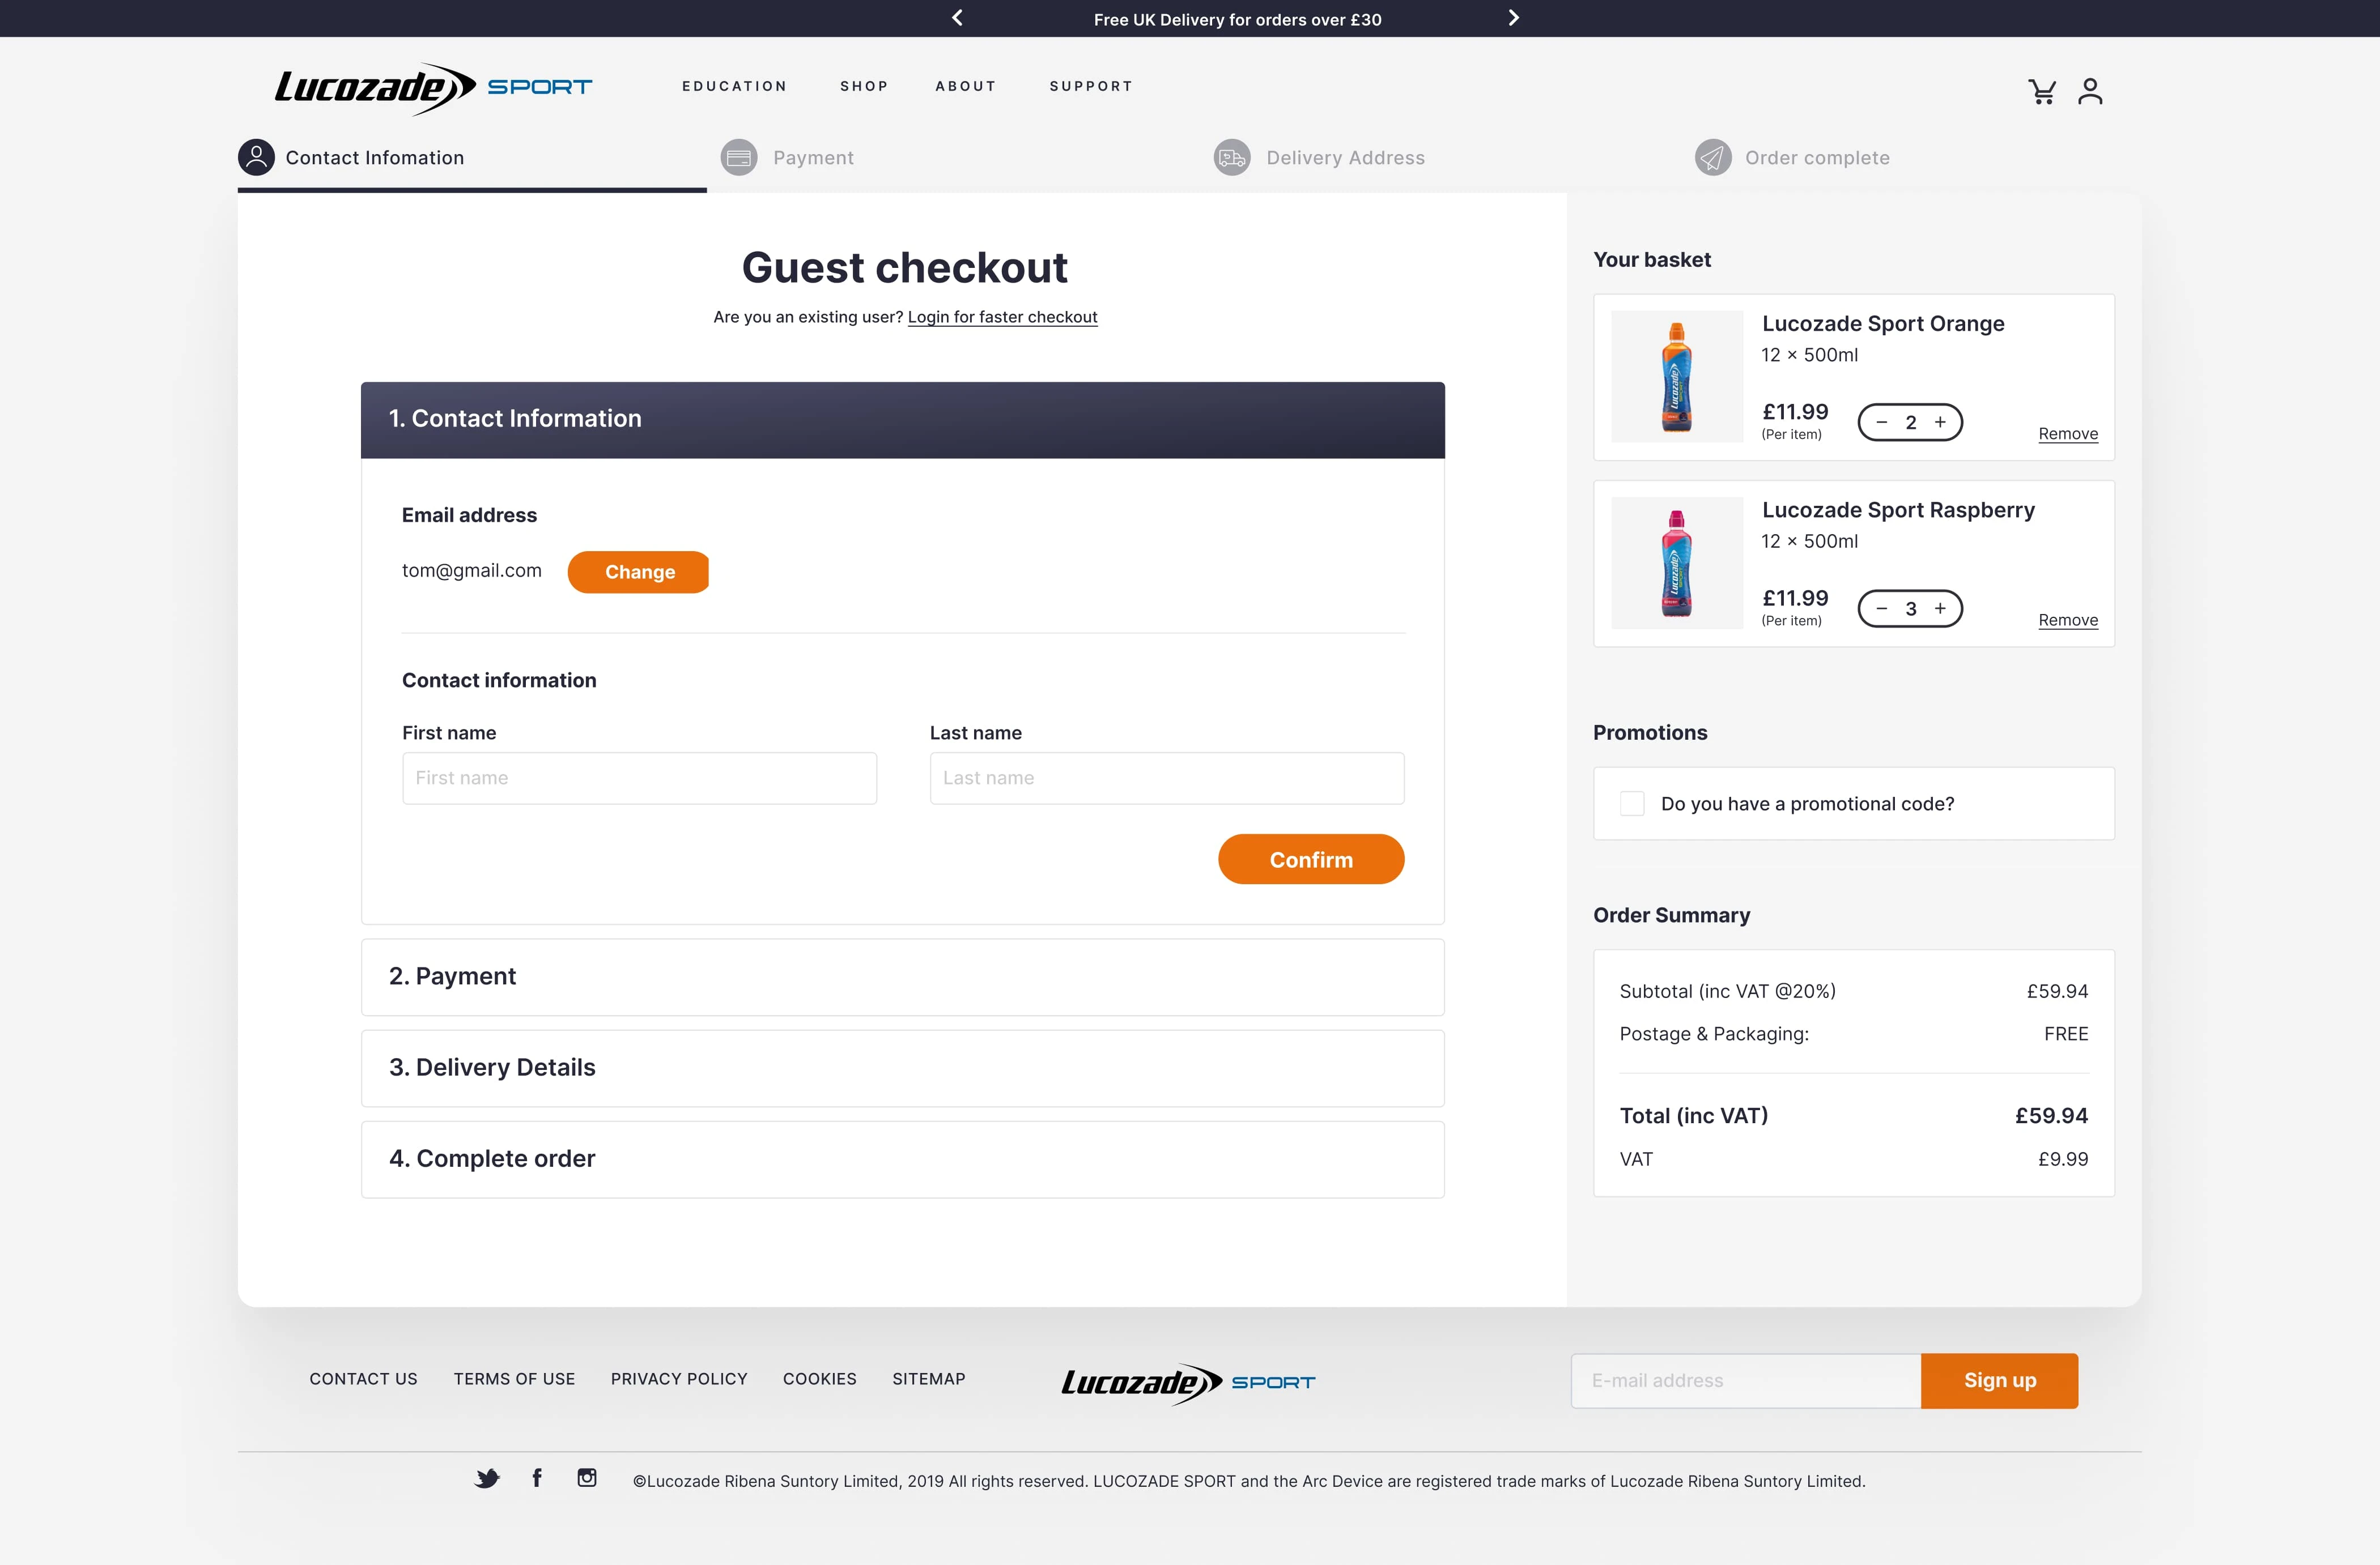Viewport: 2380px width, 1565px height.
Task: Open the Twitter icon in footer
Action: pos(487,1478)
